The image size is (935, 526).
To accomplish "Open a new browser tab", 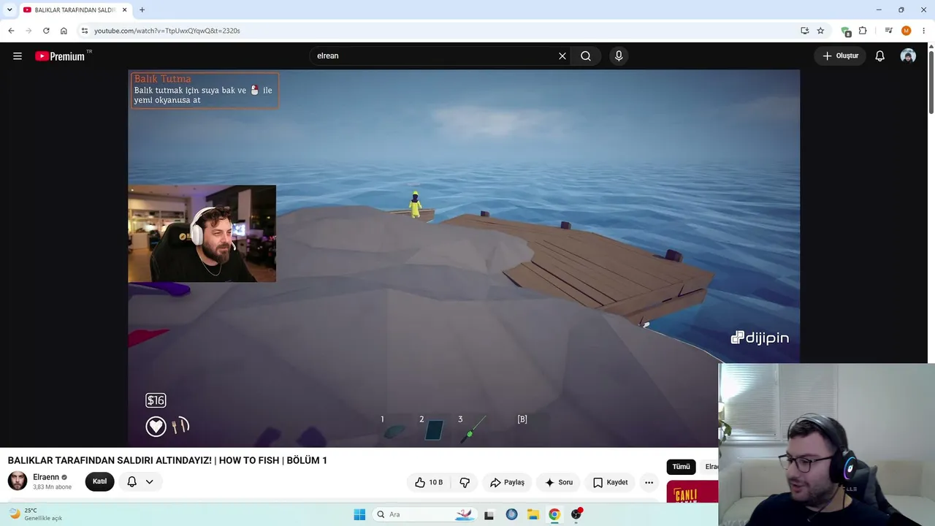I will [142, 9].
